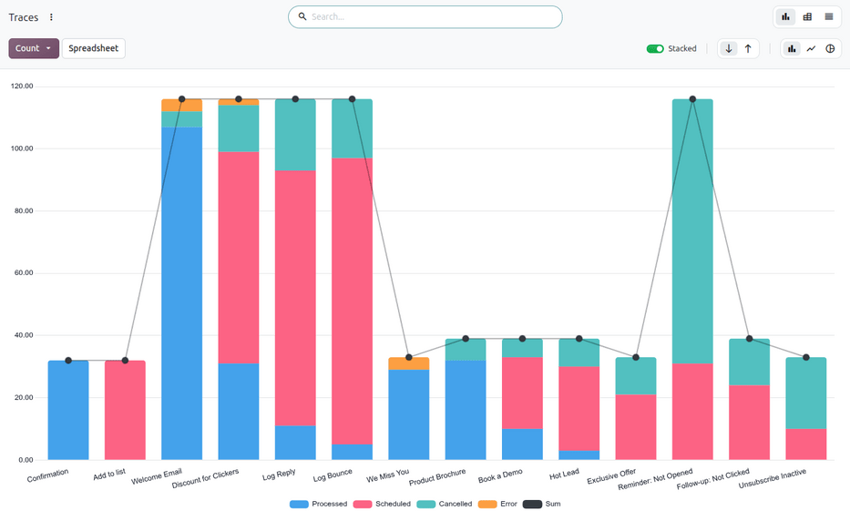This screenshot has width=850, height=521.
Task: Toggle Error series in legend
Action: (x=497, y=505)
